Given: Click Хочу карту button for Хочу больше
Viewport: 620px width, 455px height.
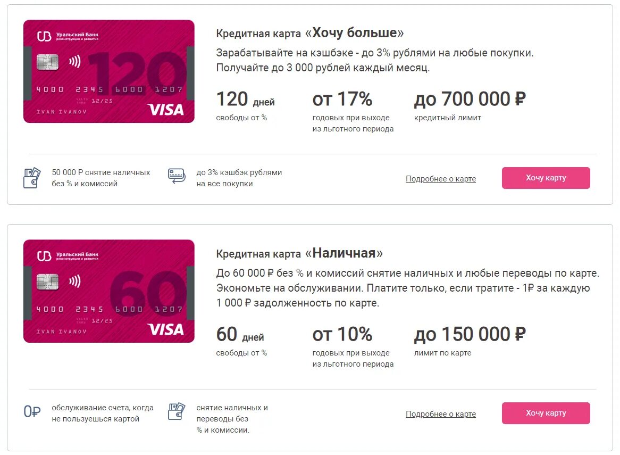Looking at the screenshot, I should [x=546, y=178].
